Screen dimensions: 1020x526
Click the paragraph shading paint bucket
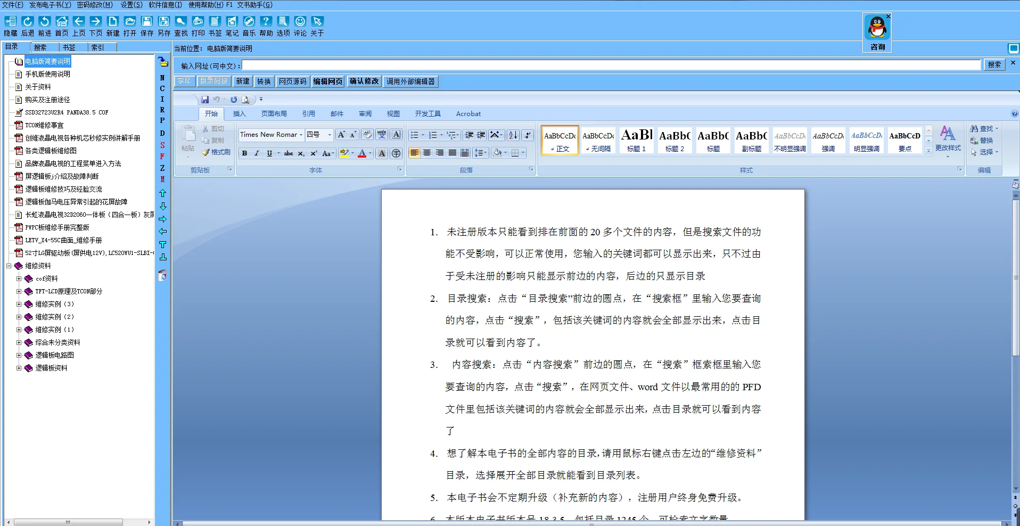pyautogui.click(x=497, y=153)
